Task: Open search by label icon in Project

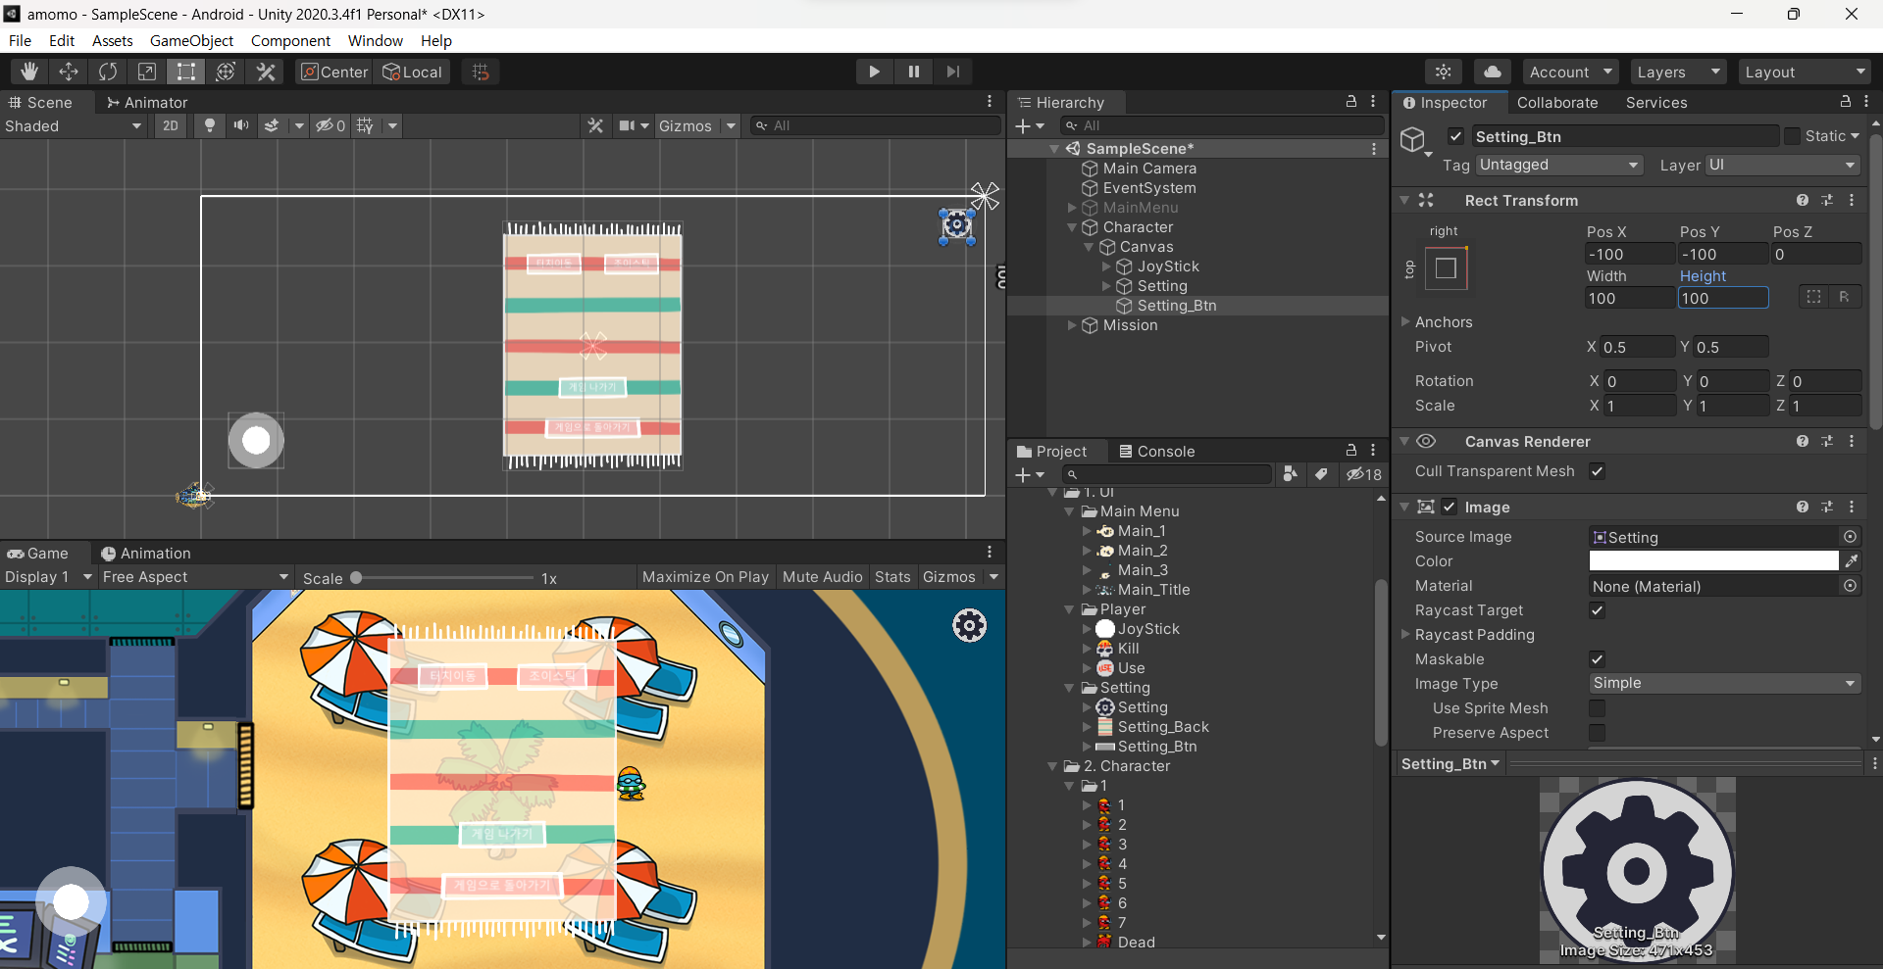Action: 1322,474
